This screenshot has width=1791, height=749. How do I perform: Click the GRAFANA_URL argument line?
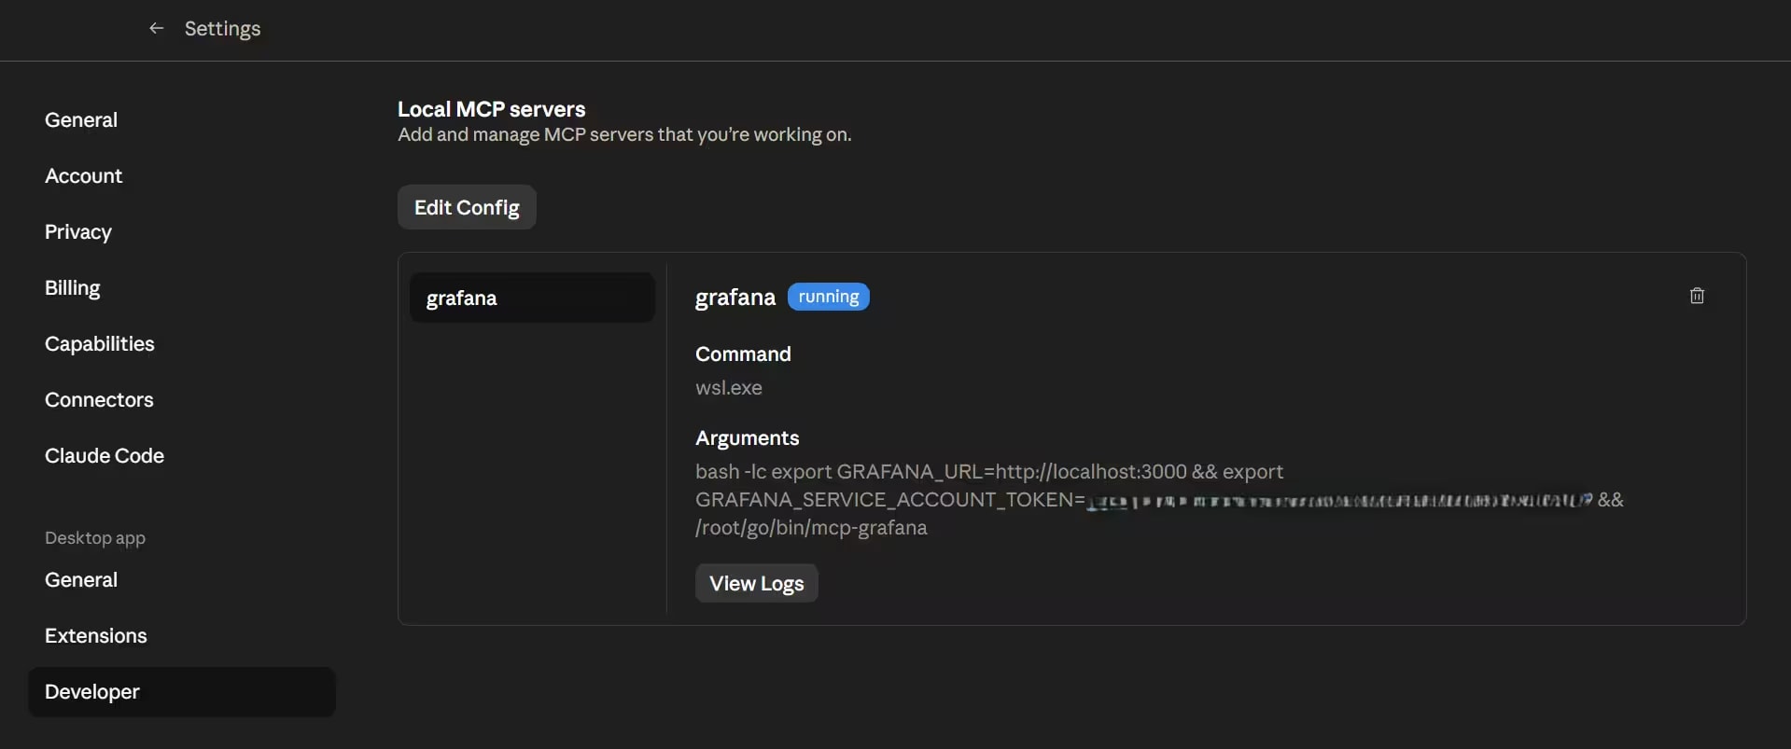pos(989,472)
